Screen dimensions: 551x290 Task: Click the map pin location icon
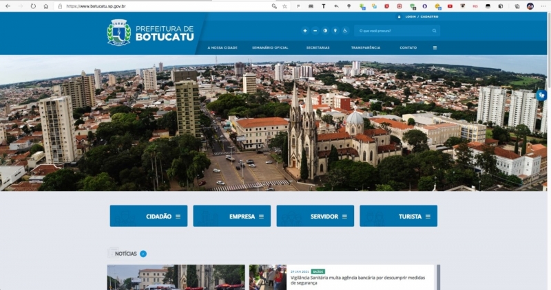[x=335, y=31]
